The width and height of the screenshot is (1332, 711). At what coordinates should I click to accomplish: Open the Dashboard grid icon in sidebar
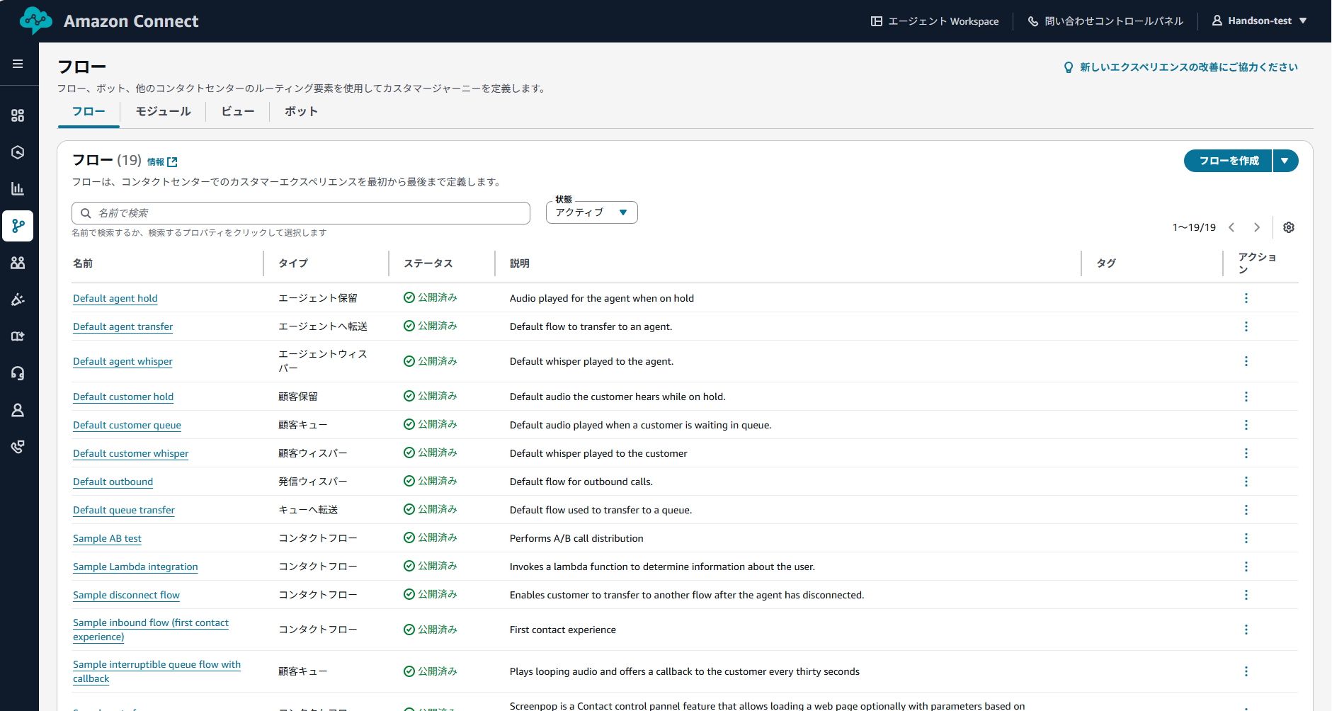(x=18, y=115)
